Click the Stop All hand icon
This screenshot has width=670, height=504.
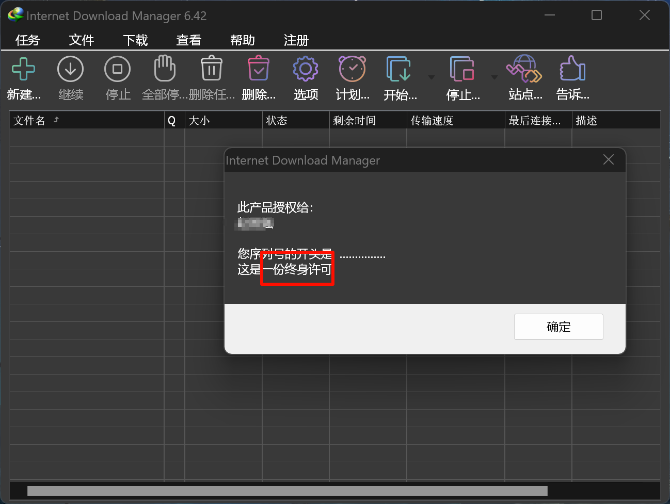tap(165, 68)
